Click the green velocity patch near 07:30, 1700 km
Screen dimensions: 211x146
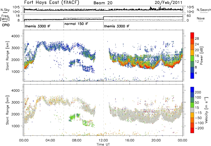pyautogui.click(x=73, y=117)
